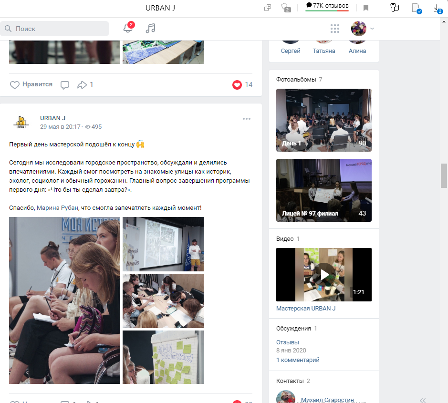The width and height of the screenshot is (448, 403).
Task: Open the music section icon
Action: (x=150, y=28)
